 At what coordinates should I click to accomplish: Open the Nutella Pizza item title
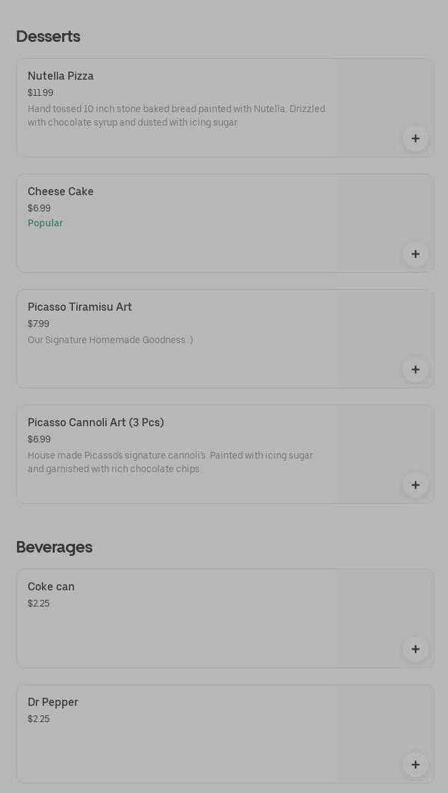point(61,76)
